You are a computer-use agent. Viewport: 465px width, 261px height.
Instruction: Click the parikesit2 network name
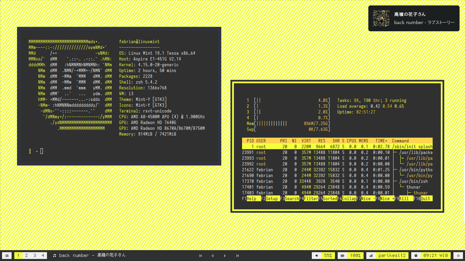pyautogui.click(x=392, y=256)
